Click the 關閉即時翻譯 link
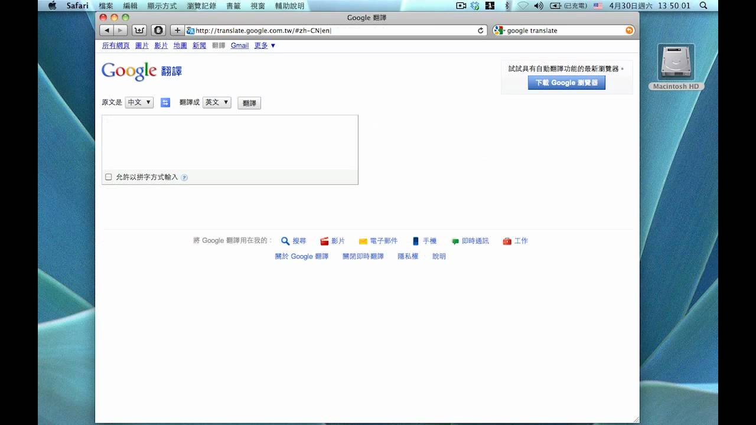This screenshot has width=756, height=425. (363, 257)
